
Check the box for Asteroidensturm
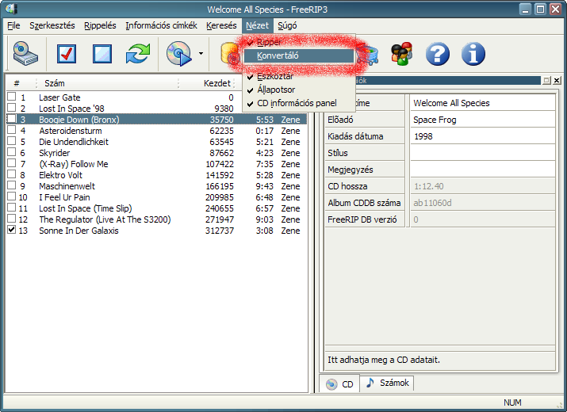[x=12, y=130]
